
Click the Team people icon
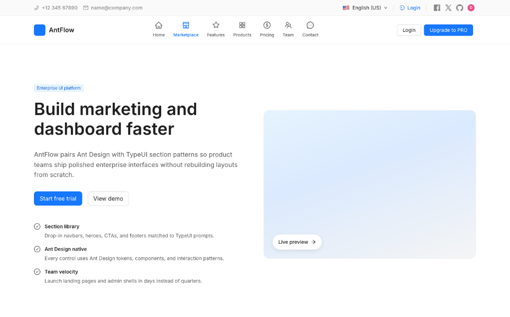pos(288,25)
